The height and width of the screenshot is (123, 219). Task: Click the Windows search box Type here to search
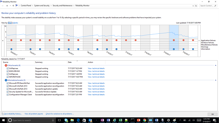[x=31, y=120]
